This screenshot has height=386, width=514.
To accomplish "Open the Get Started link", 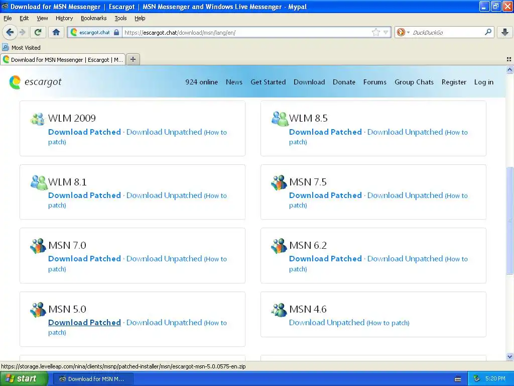I will tap(268, 82).
